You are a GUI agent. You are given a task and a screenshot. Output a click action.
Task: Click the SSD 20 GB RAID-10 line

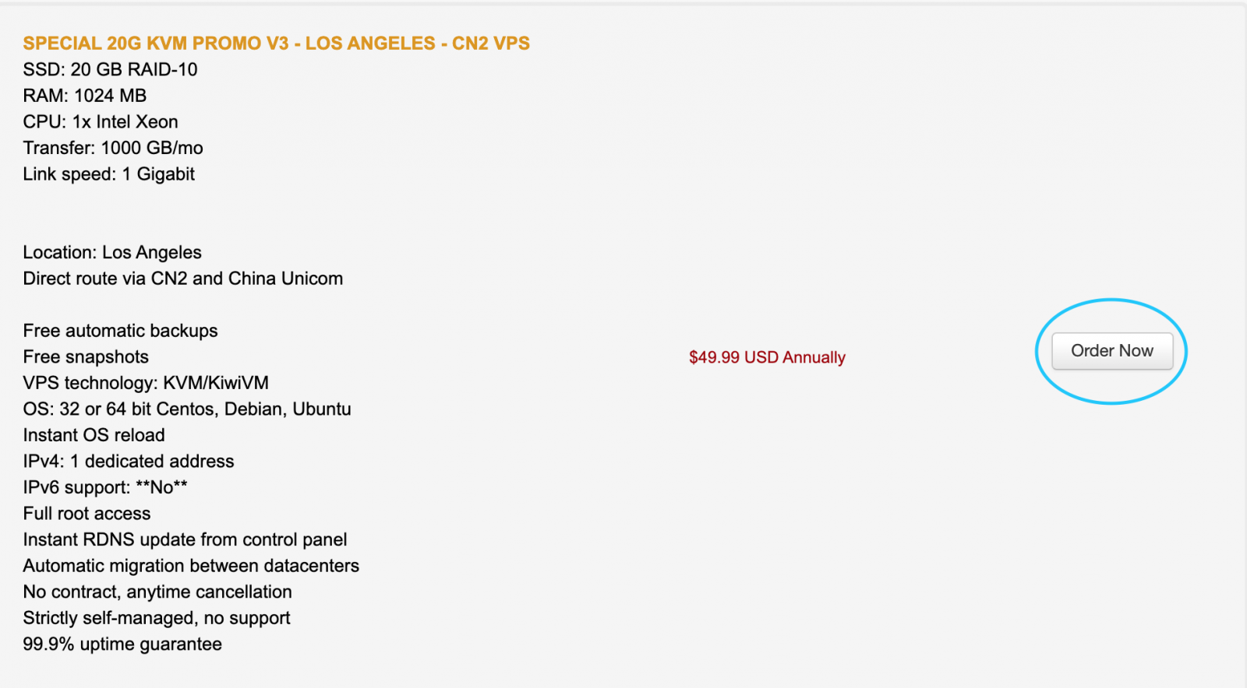110,69
